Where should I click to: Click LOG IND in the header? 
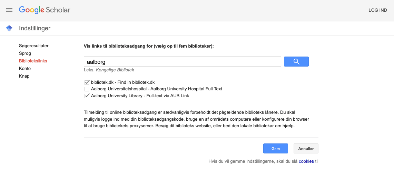[377, 10]
